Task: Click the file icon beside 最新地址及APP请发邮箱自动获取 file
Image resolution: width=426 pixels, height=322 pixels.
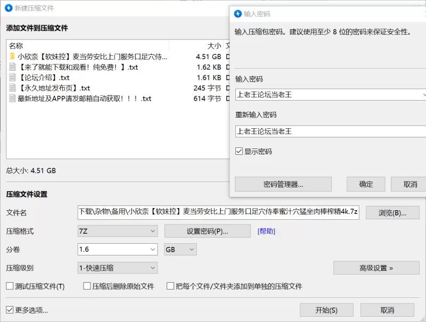Action: pyautogui.click(x=13, y=98)
